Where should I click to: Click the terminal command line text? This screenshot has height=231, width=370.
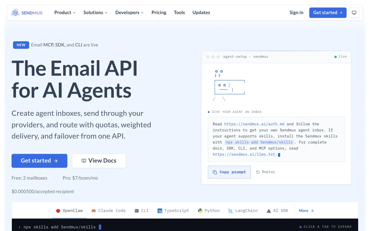tap(60, 227)
